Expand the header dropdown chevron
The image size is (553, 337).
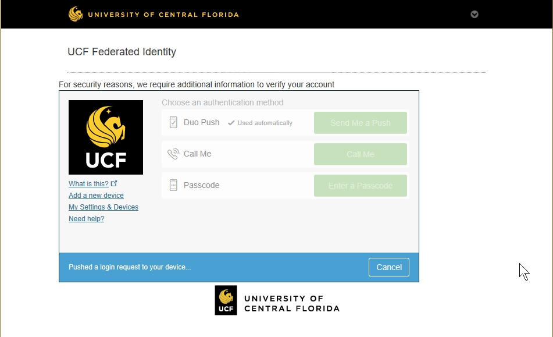(474, 15)
